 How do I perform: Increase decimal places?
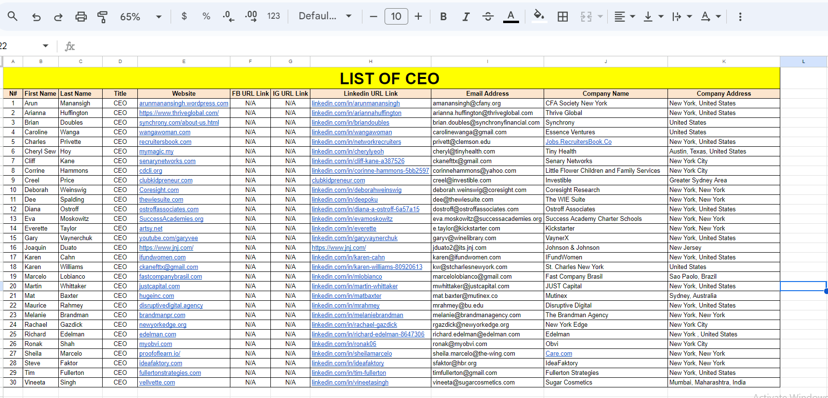tap(251, 16)
